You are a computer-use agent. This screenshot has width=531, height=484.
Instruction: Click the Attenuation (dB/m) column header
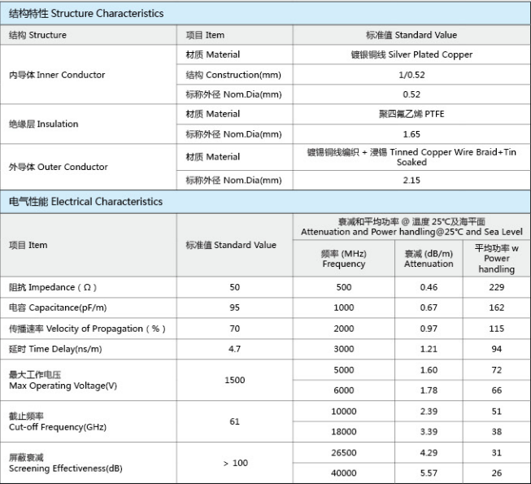(429, 259)
